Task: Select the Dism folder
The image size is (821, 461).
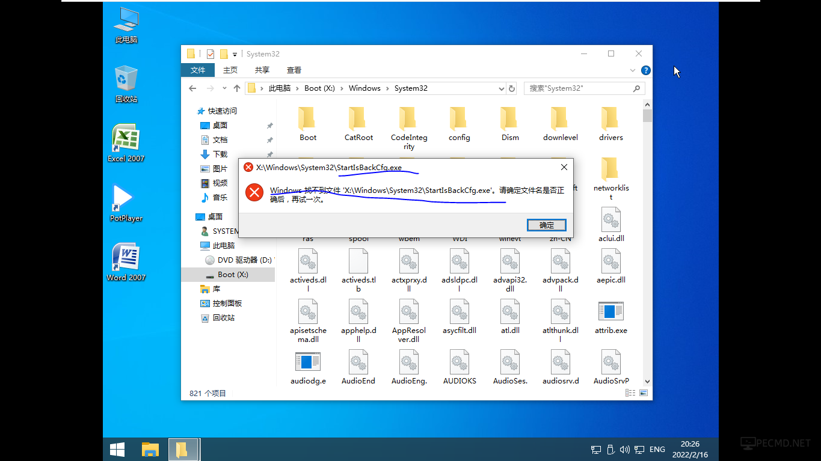Action: click(x=510, y=124)
